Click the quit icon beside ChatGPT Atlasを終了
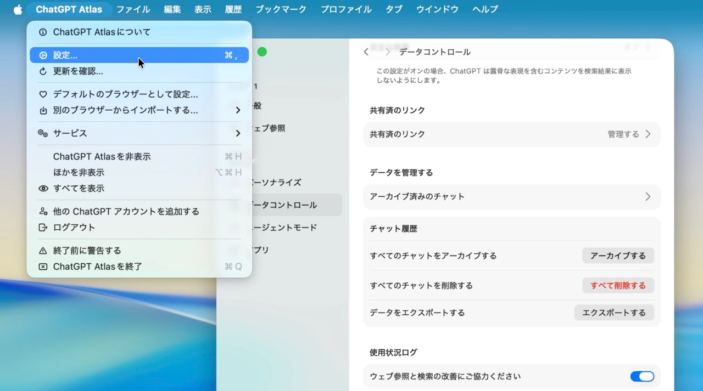The image size is (703, 391). pyautogui.click(x=43, y=267)
